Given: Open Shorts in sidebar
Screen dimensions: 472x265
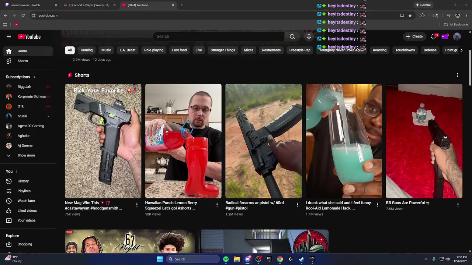Looking at the screenshot, I should point(28,61).
